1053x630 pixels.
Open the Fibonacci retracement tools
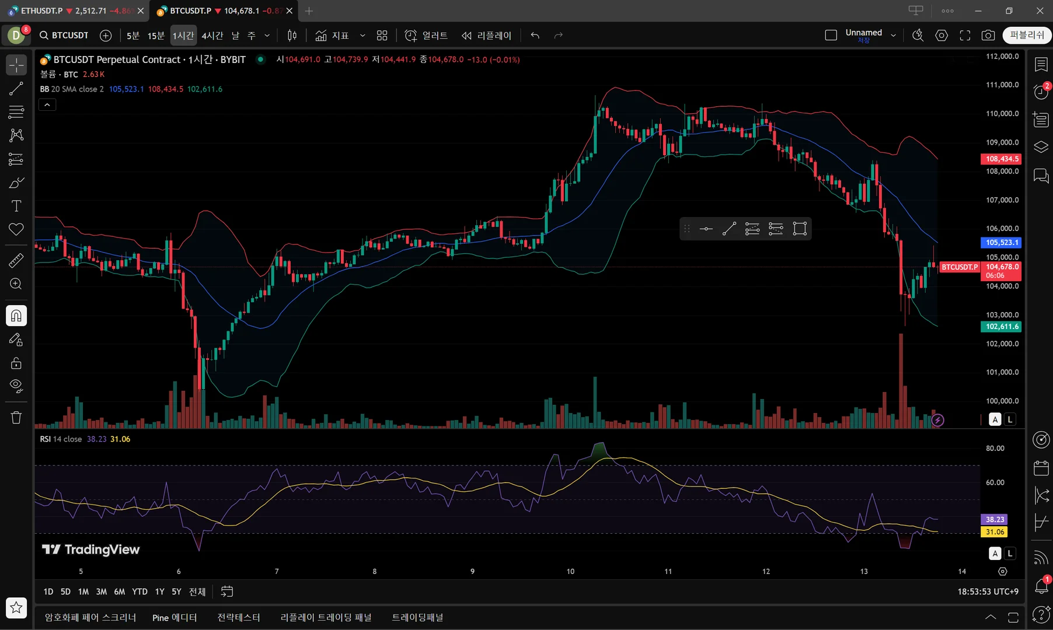(16, 111)
